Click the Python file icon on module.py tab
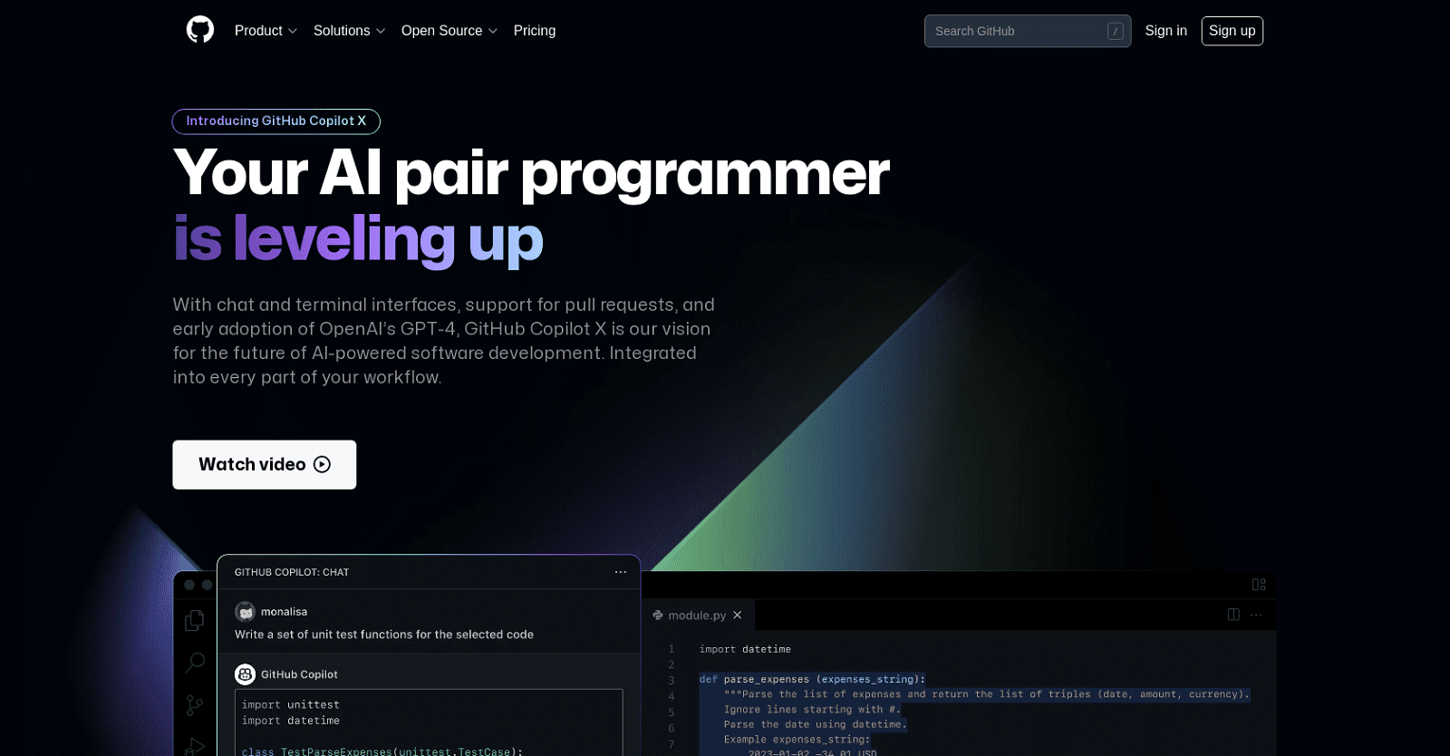This screenshot has height=756, width=1450. (658, 615)
